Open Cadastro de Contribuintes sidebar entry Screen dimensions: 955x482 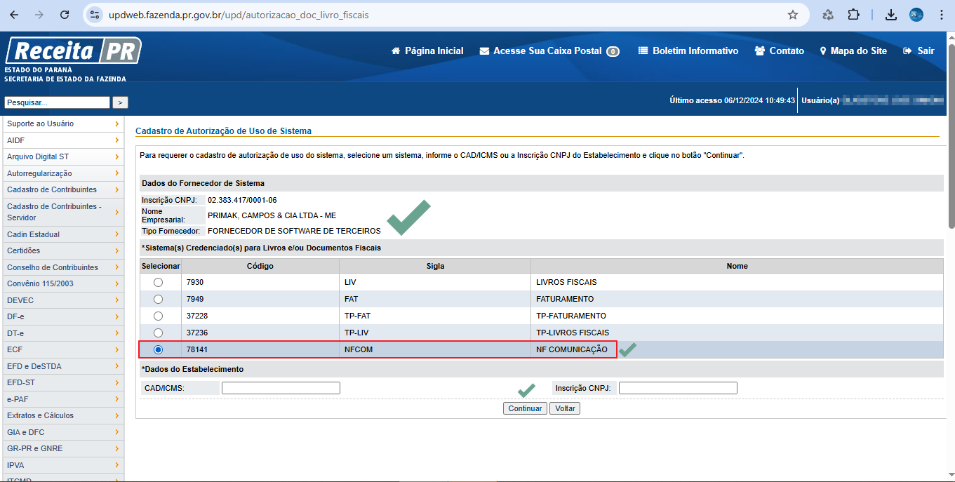click(62, 189)
